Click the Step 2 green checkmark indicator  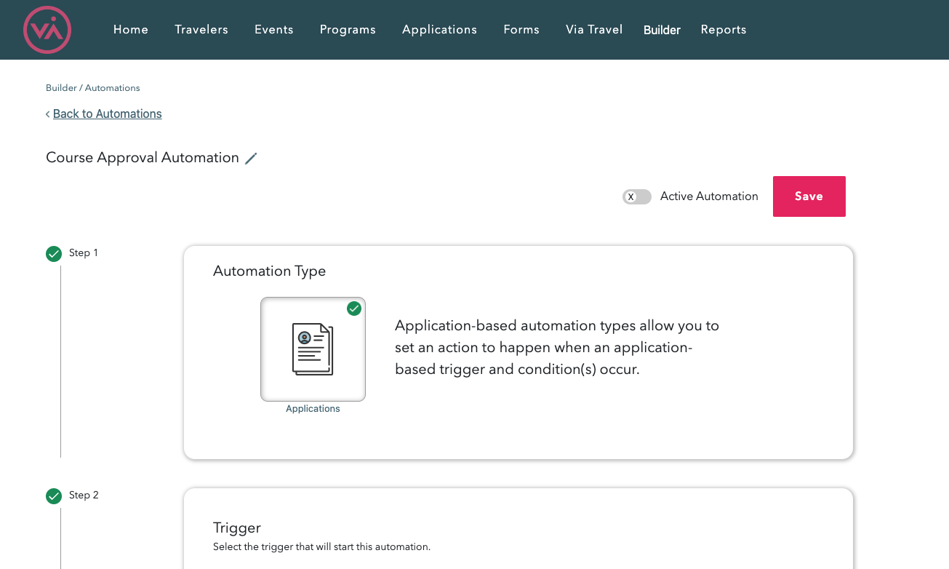coord(54,496)
